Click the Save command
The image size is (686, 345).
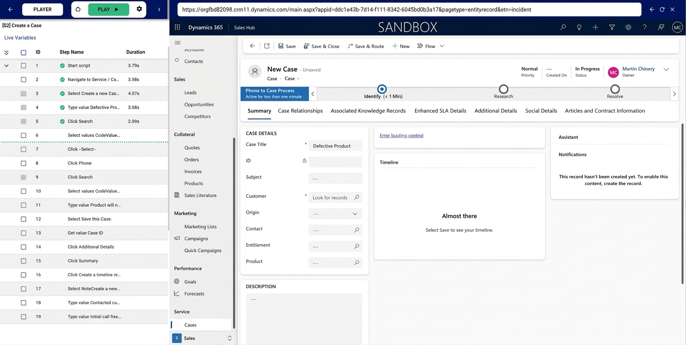coord(287,46)
